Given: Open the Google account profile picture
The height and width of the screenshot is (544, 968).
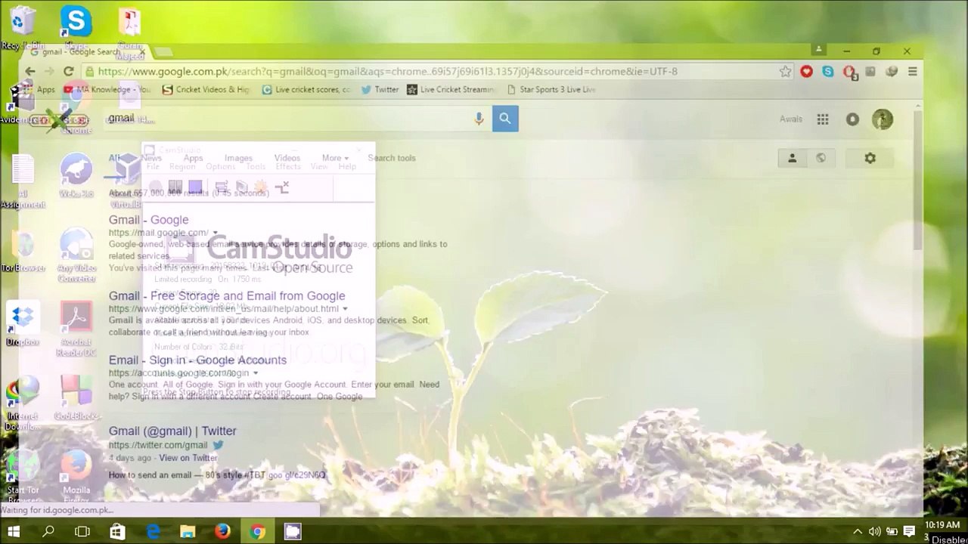Looking at the screenshot, I should [882, 119].
